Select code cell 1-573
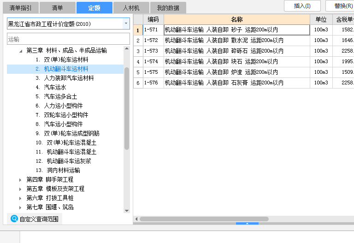Screen dimensions: 354x243 click(x=153, y=51)
